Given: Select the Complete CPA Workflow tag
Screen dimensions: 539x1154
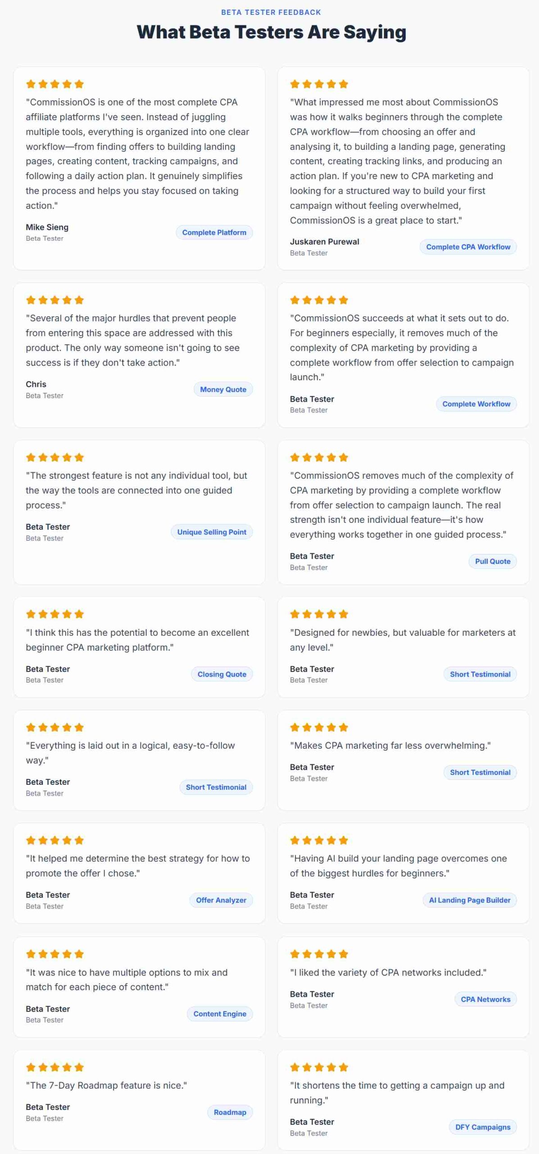Looking at the screenshot, I should (468, 247).
